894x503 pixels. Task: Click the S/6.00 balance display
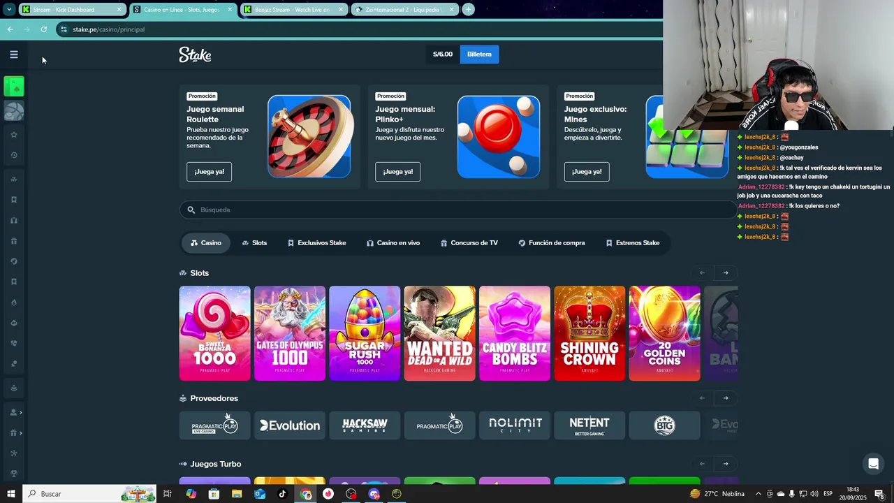pyautogui.click(x=443, y=54)
